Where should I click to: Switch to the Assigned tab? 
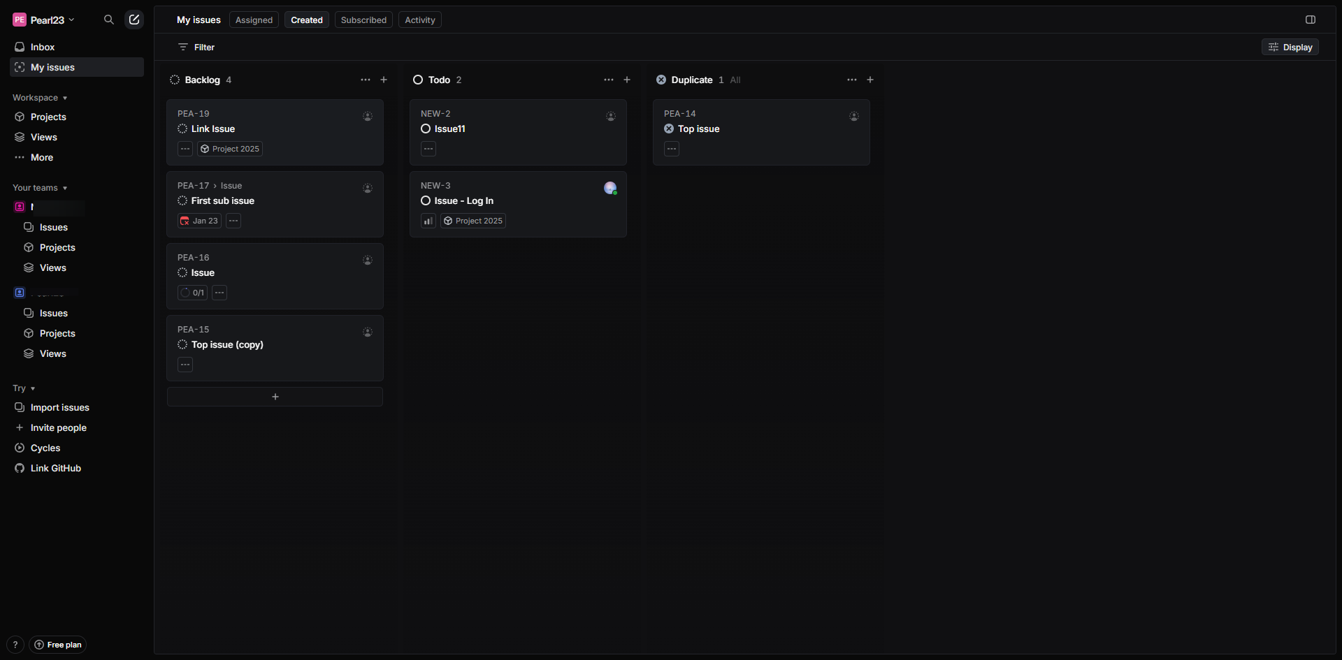(254, 20)
